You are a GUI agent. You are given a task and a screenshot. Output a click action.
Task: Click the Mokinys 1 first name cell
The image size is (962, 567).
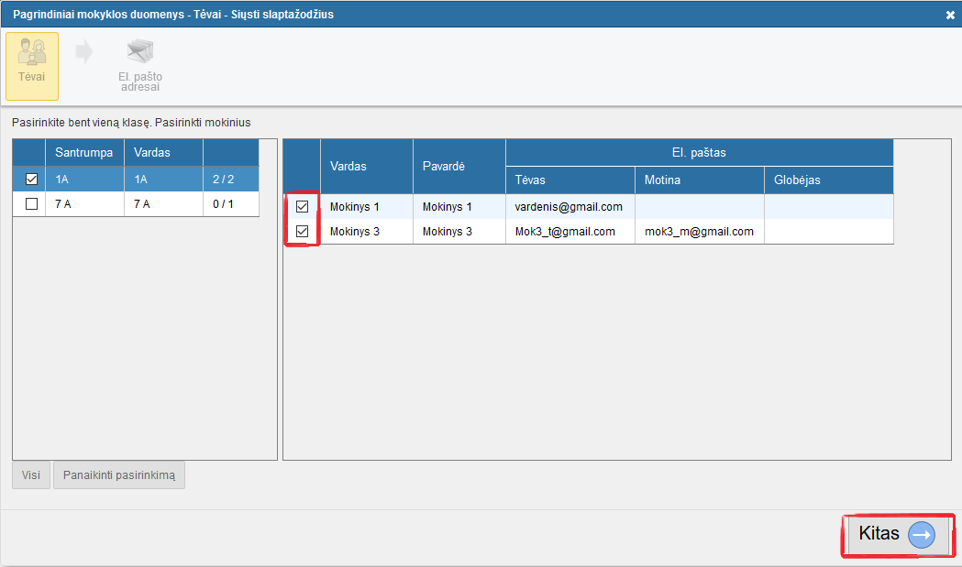pyautogui.click(x=367, y=207)
